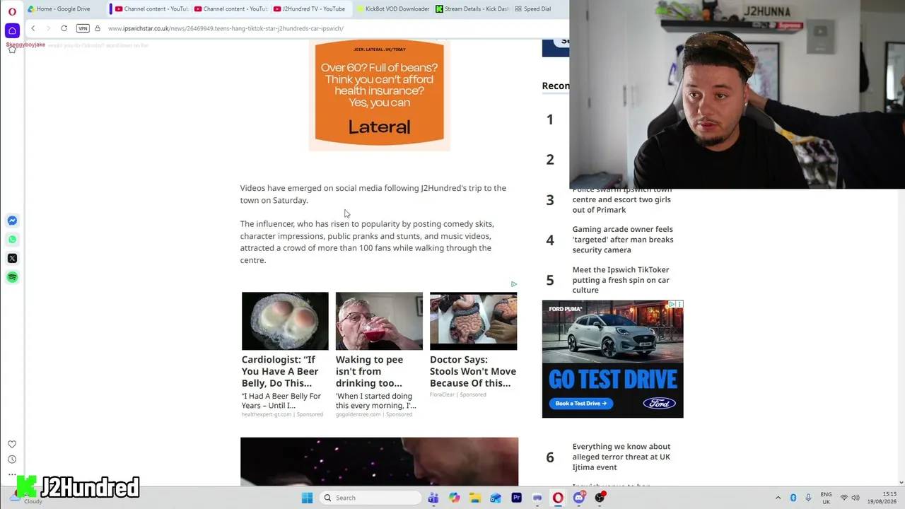Open X (Twitter) in the sidebar
Viewport: 905px width, 509px height.
pos(12,258)
